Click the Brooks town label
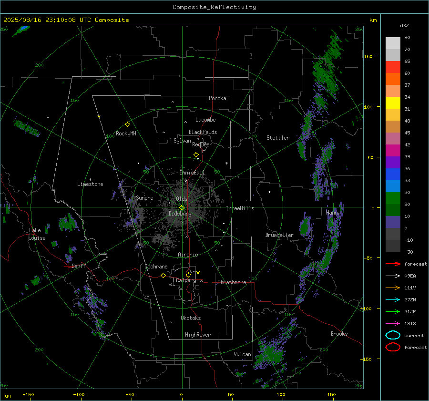This screenshot has height=401, width=429. tap(339, 334)
